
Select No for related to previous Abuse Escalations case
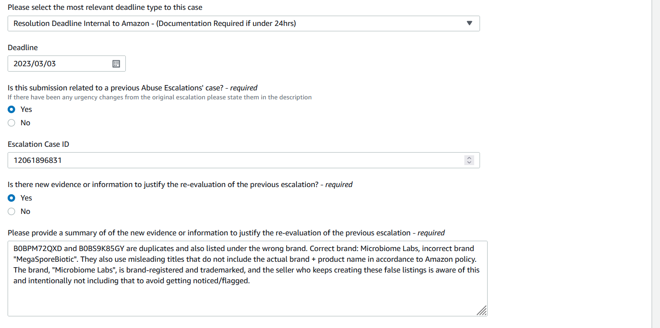(12, 123)
